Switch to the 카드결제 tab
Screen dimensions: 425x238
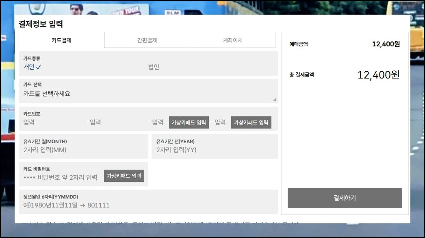61,40
